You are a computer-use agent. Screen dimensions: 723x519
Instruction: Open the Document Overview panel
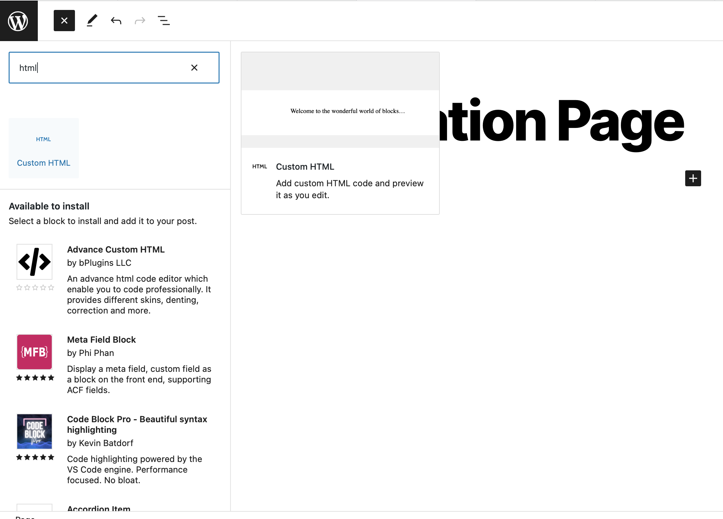(164, 20)
